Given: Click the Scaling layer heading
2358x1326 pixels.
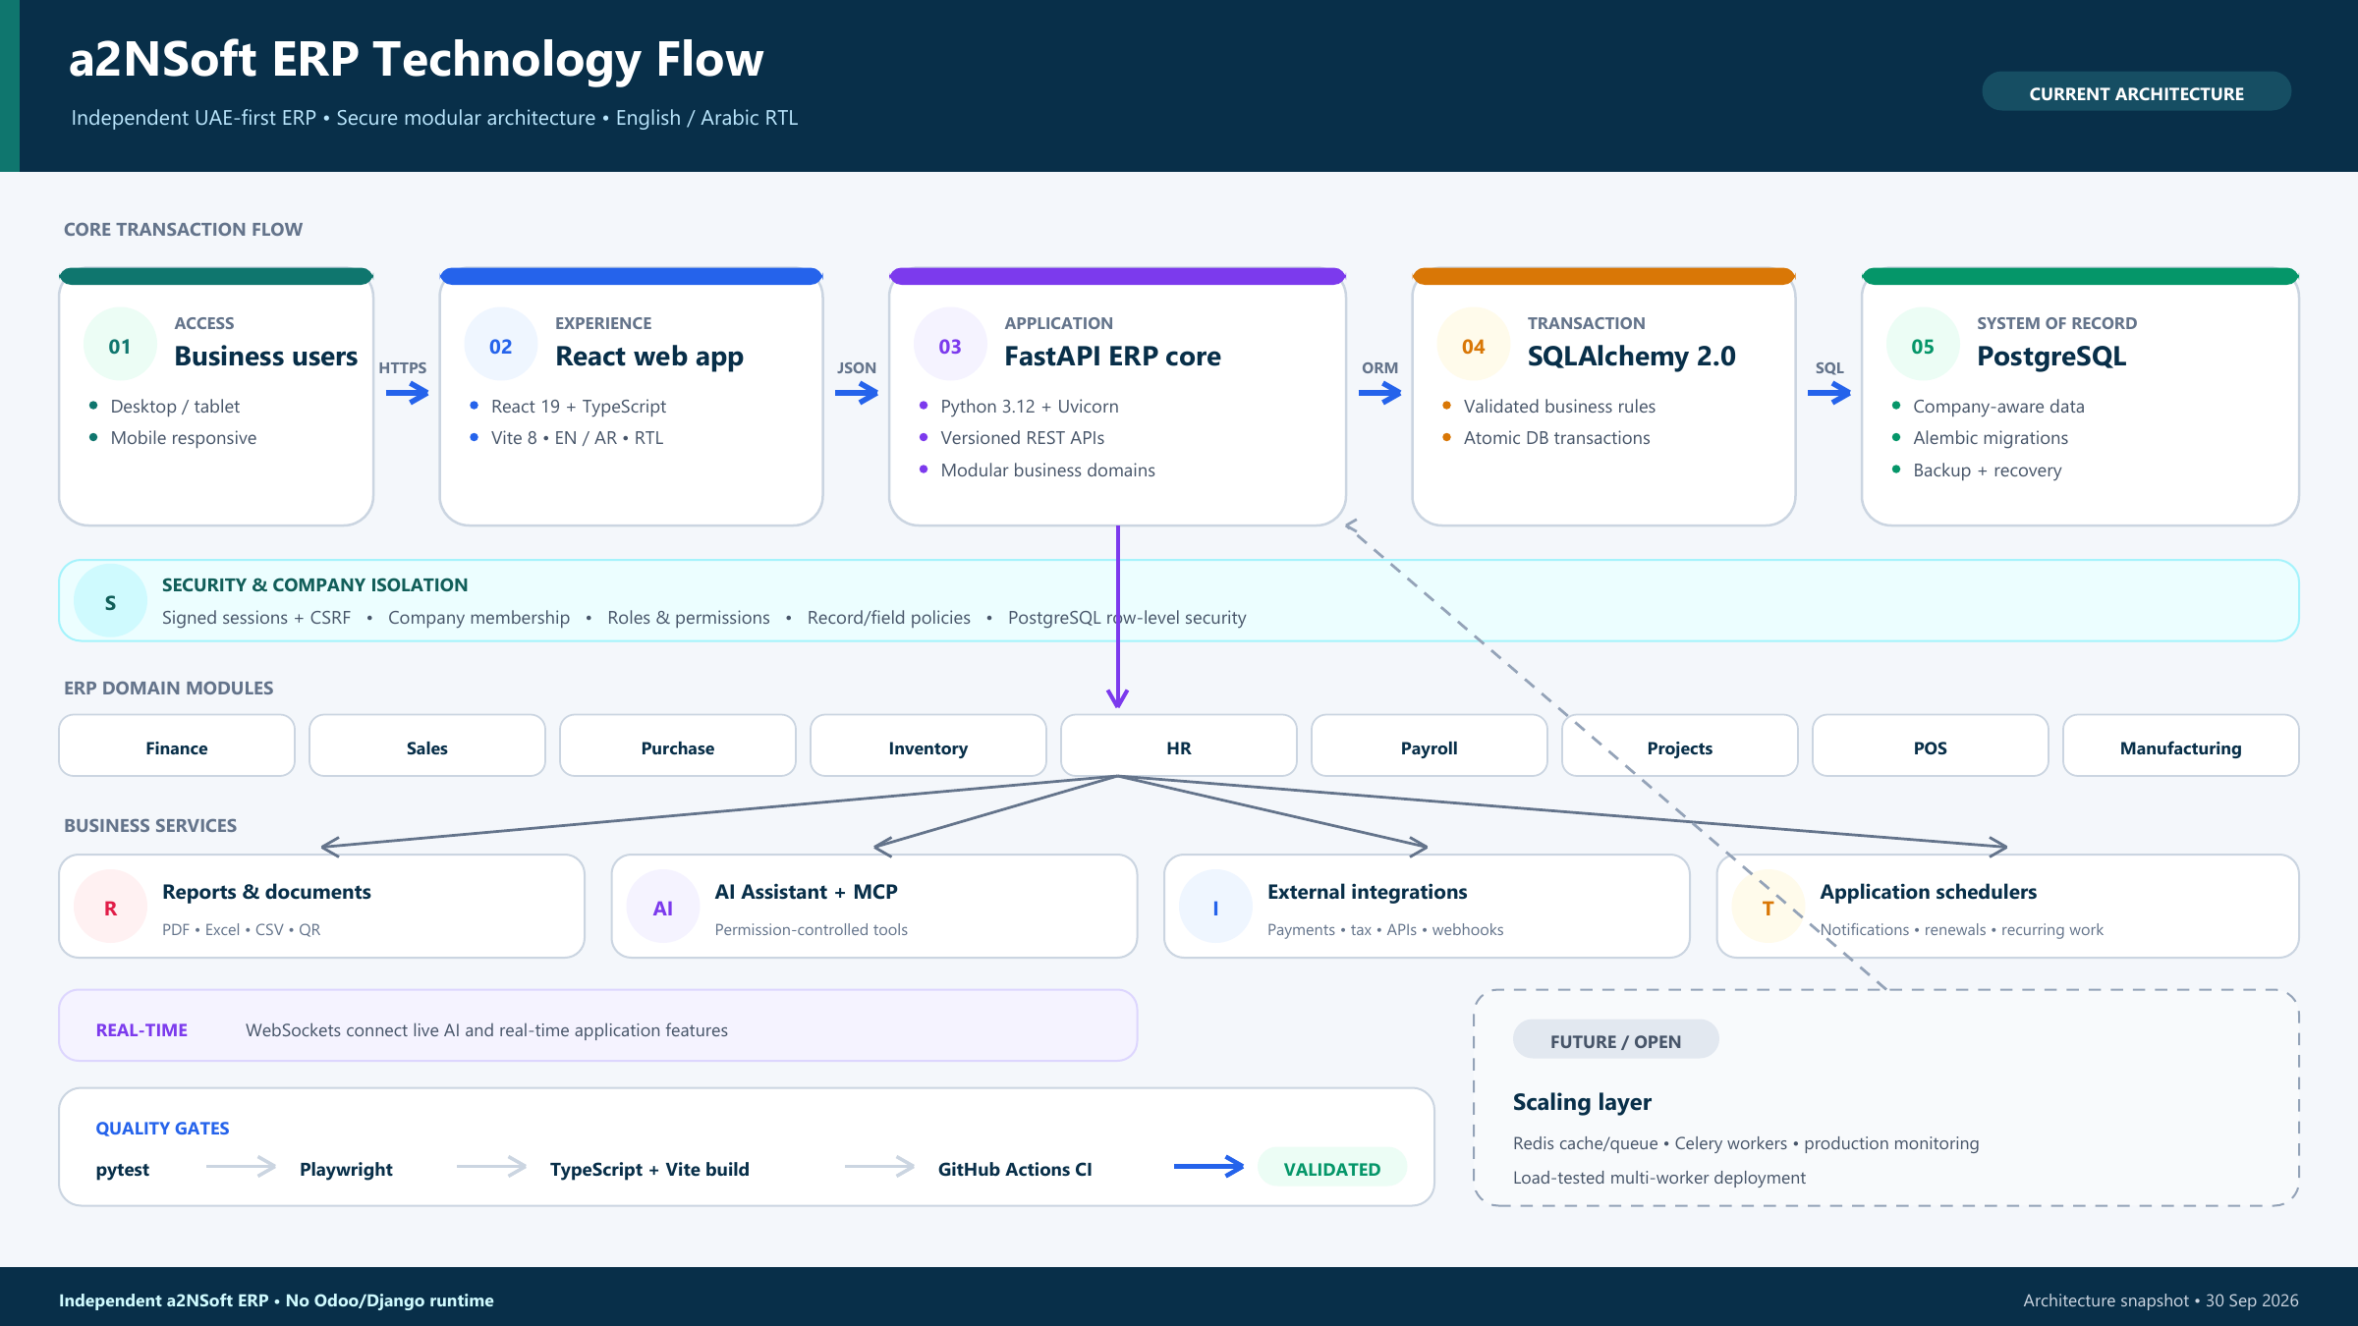Looking at the screenshot, I should click(1582, 1102).
